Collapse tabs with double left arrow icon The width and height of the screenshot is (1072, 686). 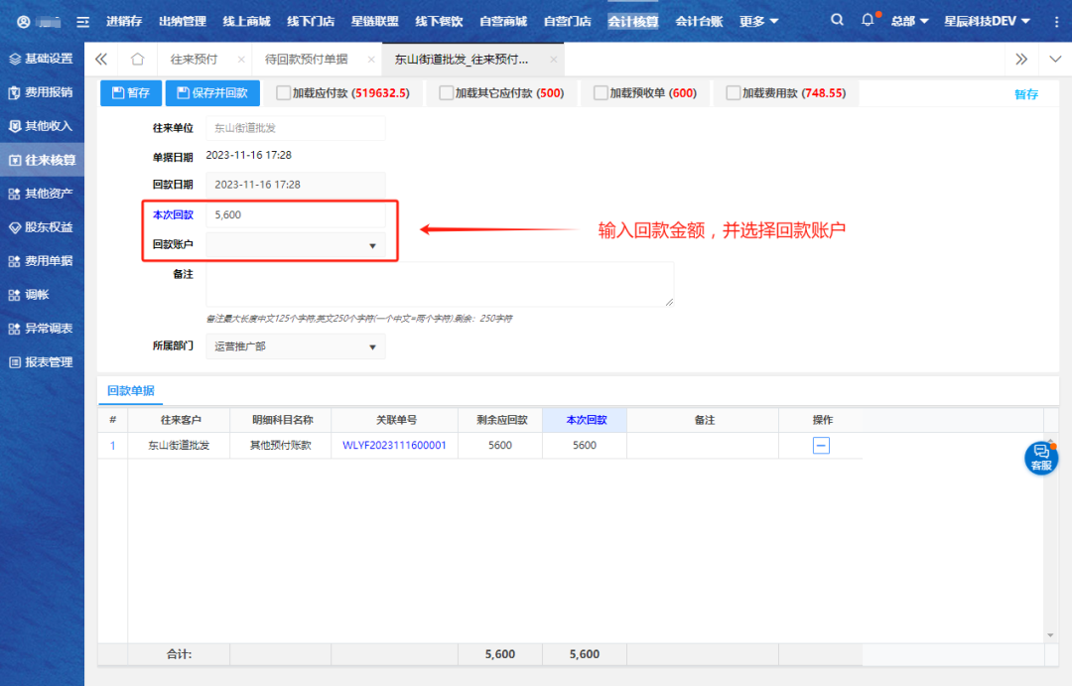(101, 60)
